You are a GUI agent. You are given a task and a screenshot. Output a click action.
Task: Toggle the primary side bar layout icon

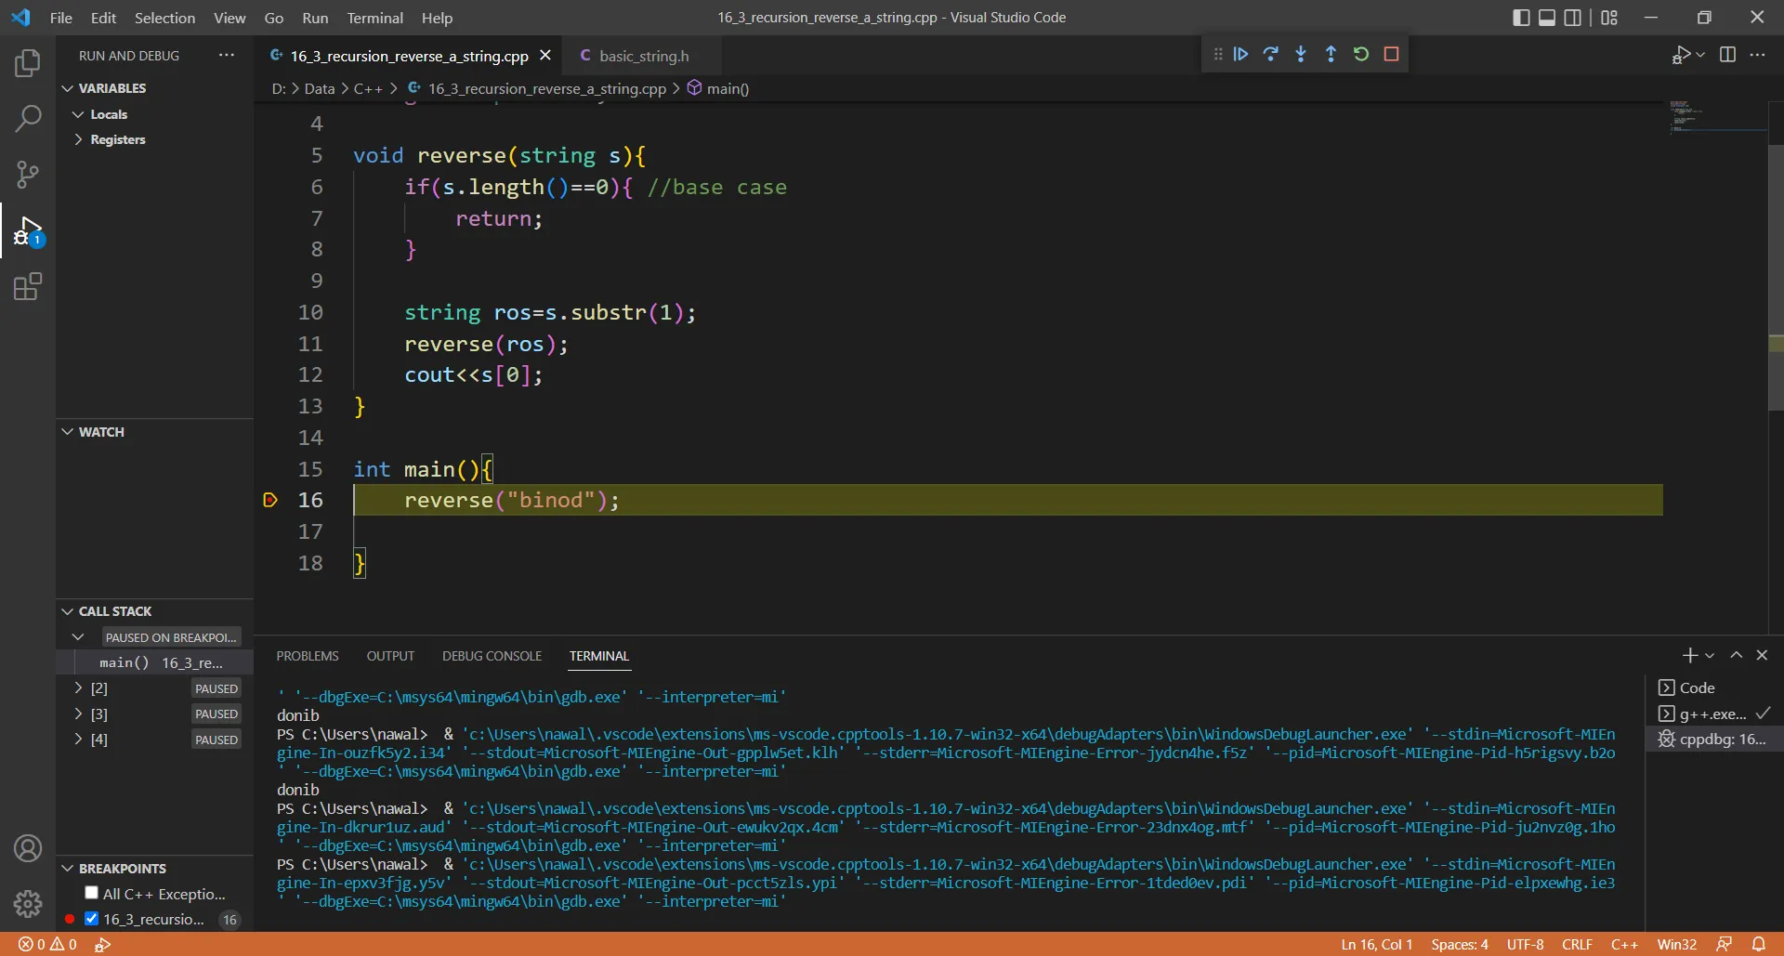coord(1521,18)
